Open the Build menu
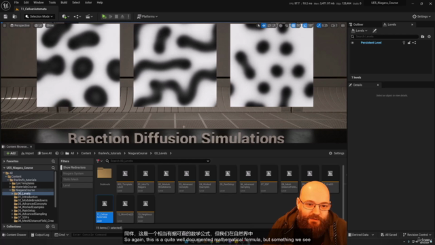This screenshot has height=245, width=435. [x=64, y=3]
